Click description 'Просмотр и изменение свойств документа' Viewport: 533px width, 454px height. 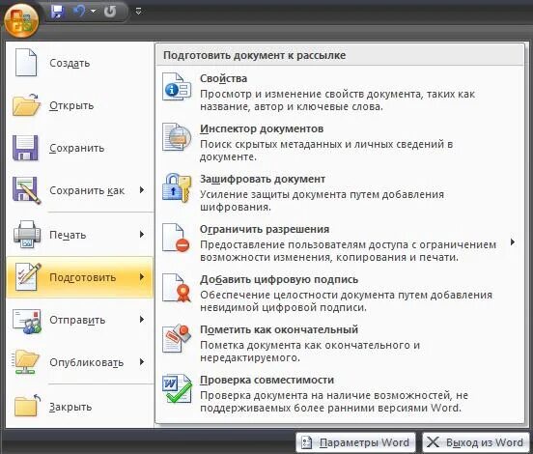pyautogui.click(x=311, y=95)
